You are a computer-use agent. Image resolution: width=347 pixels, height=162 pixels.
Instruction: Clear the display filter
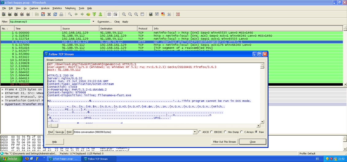click(x=117, y=22)
